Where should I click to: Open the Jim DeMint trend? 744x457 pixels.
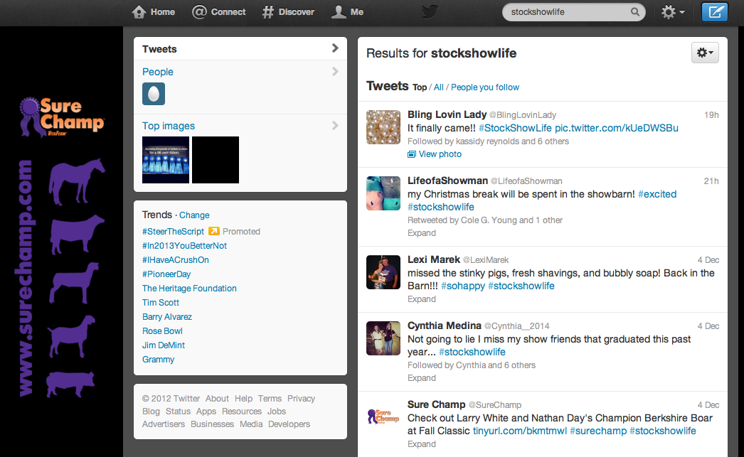point(164,345)
